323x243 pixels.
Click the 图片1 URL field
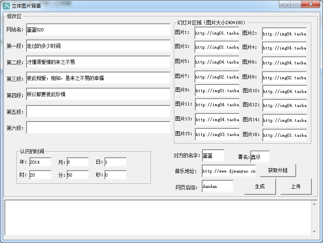tap(217, 33)
